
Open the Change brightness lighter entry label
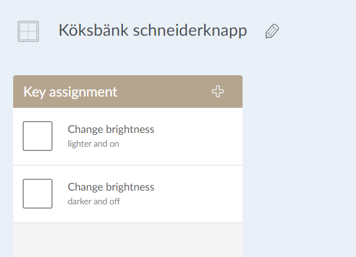pos(111,130)
